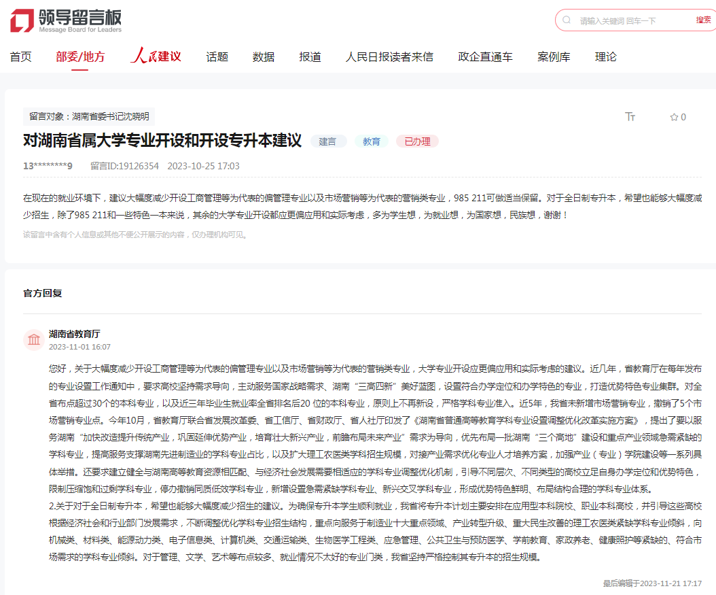Screen dimensions: 716x595
Task: Click the 教育 topic tag
Action: pos(372,141)
